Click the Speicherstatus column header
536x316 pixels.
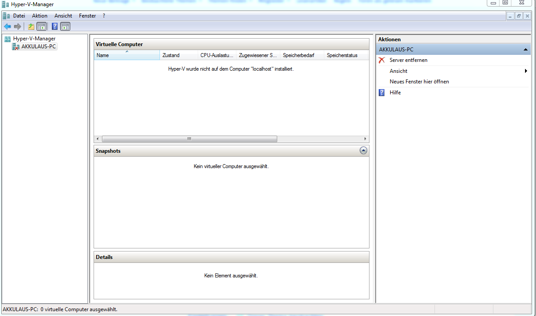click(346, 55)
